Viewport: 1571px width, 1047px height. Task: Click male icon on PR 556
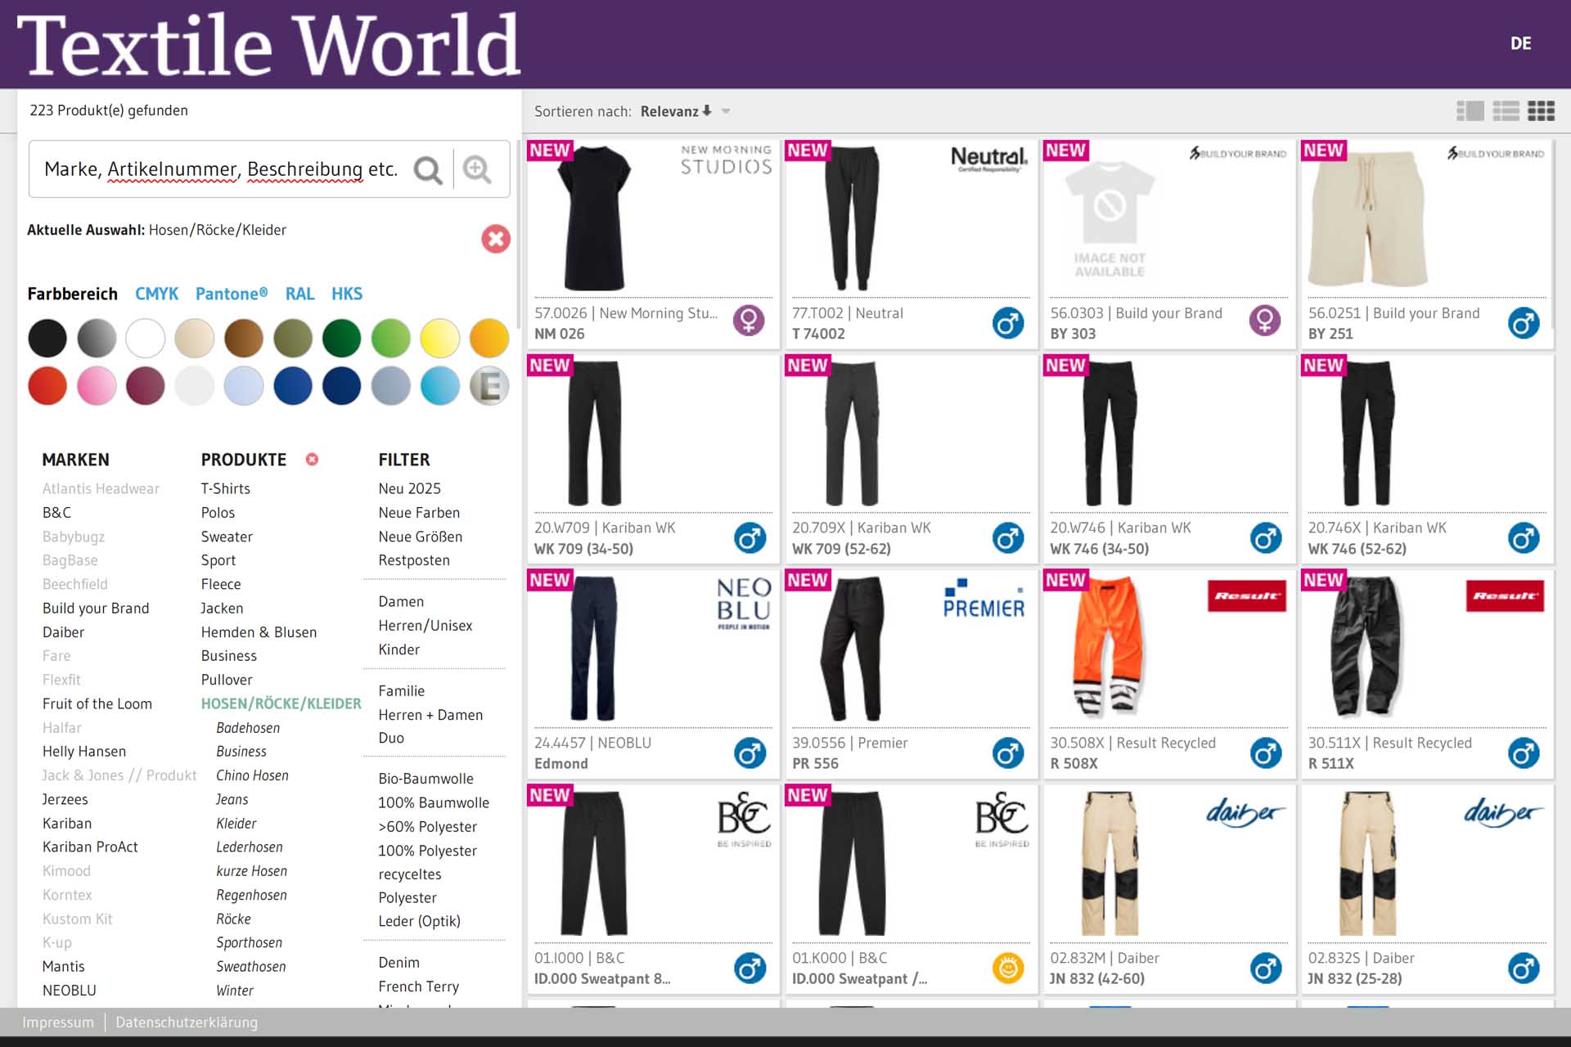1007,753
